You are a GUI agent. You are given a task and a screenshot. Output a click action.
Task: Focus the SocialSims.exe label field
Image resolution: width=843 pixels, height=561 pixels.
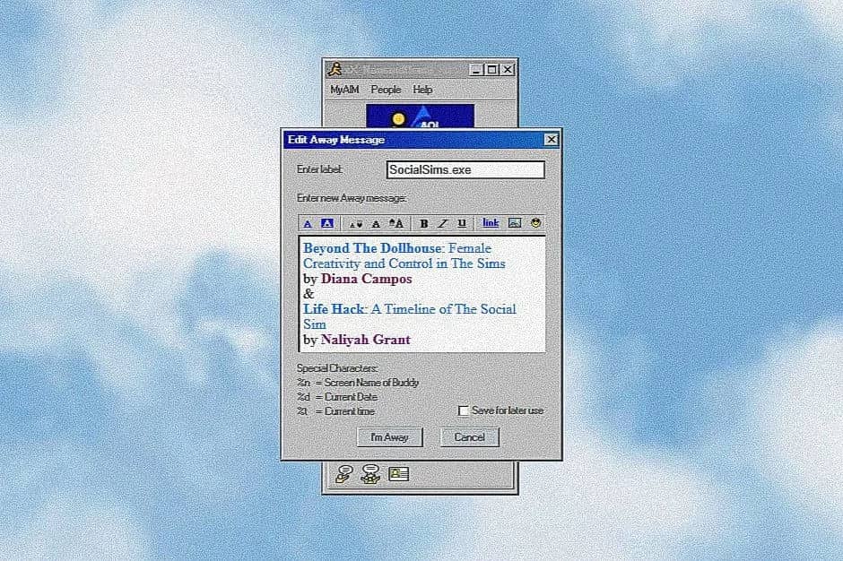coord(465,169)
